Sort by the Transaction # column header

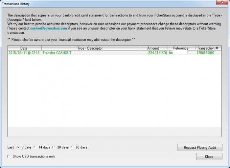point(208,48)
